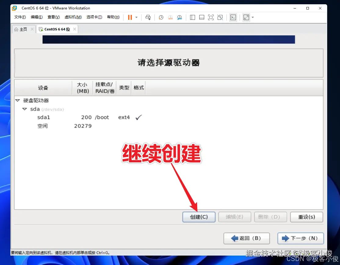Screen dimensions: 340x265
Task: Click the 格式 column header
Action: [139, 88]
